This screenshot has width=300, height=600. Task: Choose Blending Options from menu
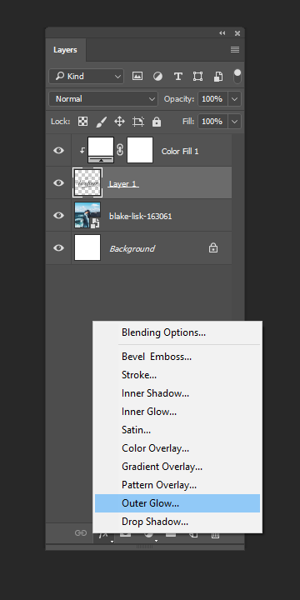point(177,332)
